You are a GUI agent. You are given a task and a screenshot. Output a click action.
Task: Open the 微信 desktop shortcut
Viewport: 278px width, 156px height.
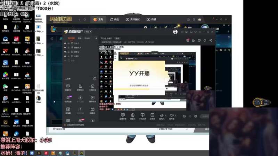click(6, 88)
